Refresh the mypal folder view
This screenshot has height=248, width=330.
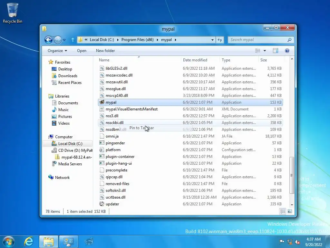coord(220,40)
